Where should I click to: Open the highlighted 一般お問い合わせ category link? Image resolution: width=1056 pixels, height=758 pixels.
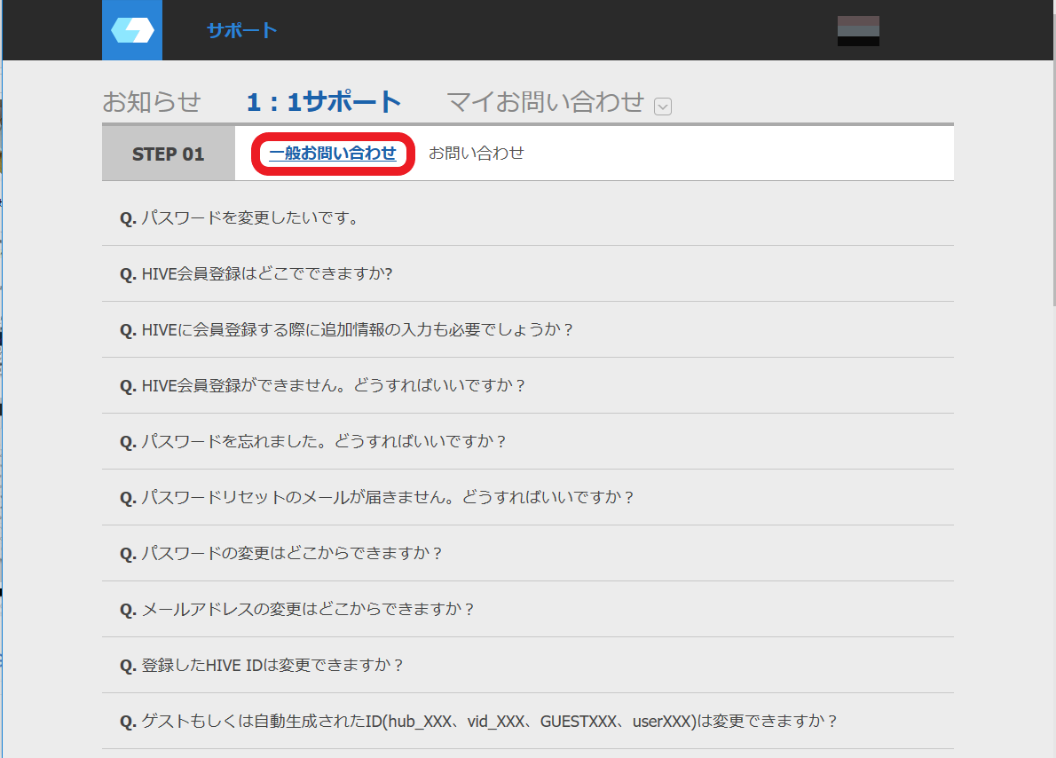click(332, 152)
